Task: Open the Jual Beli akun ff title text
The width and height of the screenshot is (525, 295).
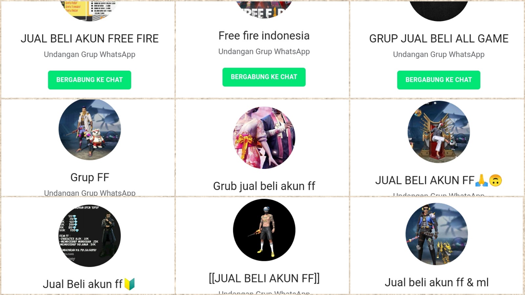Action: [89, 284]
